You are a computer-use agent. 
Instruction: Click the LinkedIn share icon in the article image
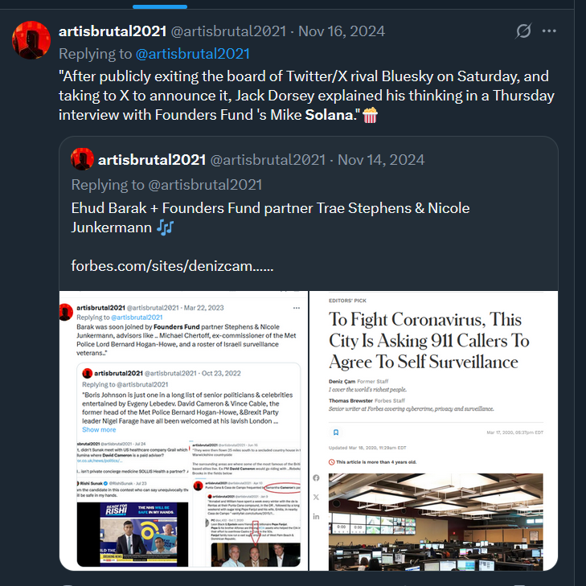[x=316, y=517]
